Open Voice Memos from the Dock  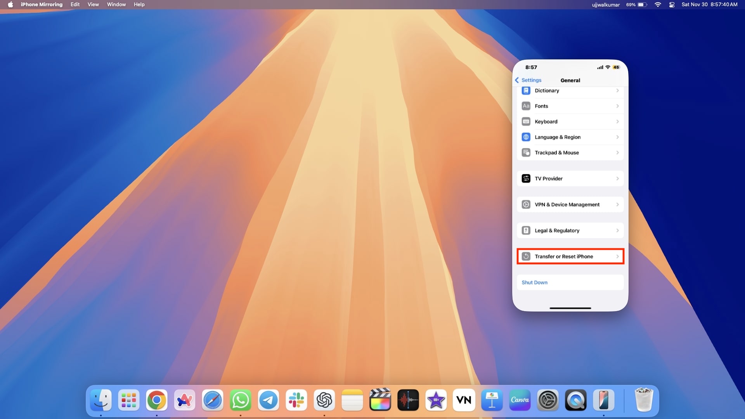click(408, 400)
